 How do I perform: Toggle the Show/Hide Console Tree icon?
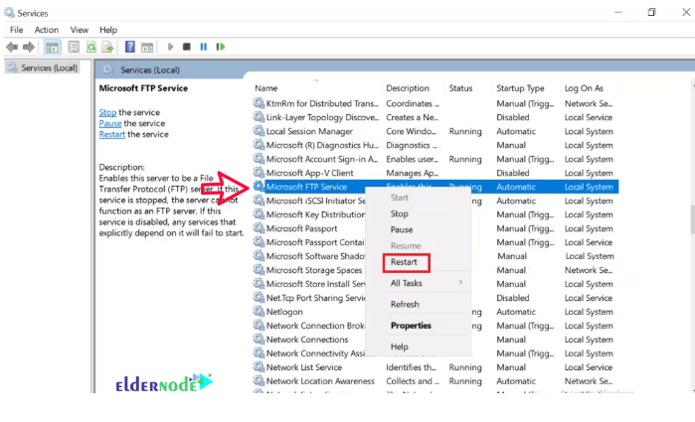[52, 47]
